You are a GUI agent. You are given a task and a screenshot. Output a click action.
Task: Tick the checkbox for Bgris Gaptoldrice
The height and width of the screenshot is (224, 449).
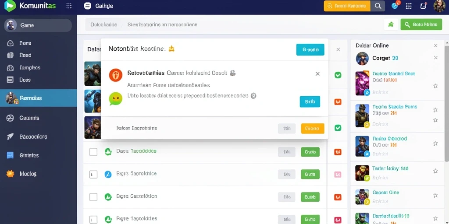pyautogui.click(x=93, y=174)
